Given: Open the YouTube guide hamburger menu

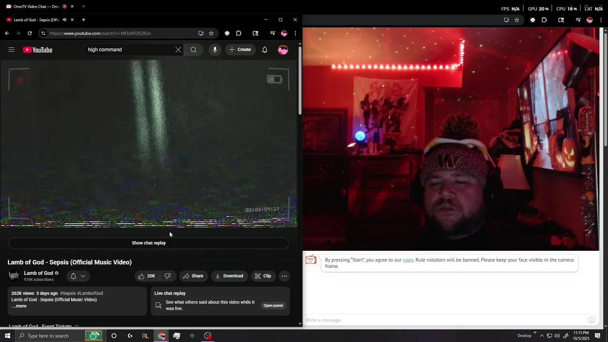Looking at the screenshot, I should pyautogui.click(x=11, y=49).
